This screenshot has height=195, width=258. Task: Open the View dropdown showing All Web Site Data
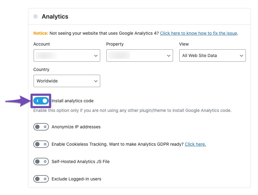(x=212, y=55)
